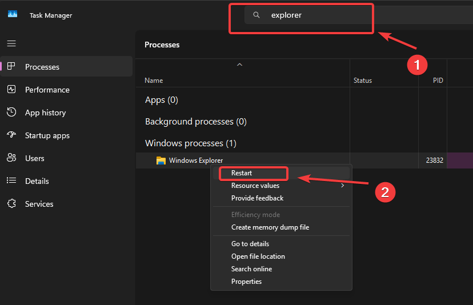Click the explorer search field
Image resolution: width=473 pixels, height=305 pixels.
[x=320, y=15]
